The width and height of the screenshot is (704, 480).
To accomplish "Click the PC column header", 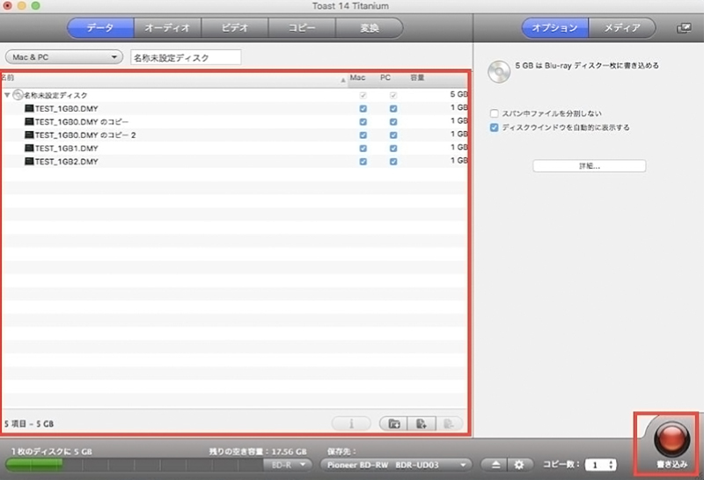I will [x=385, y=77].
